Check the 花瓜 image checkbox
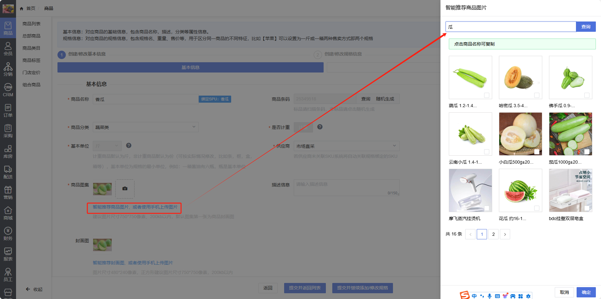Viewport: 601px width, 299px height. [x=537, y=208]
